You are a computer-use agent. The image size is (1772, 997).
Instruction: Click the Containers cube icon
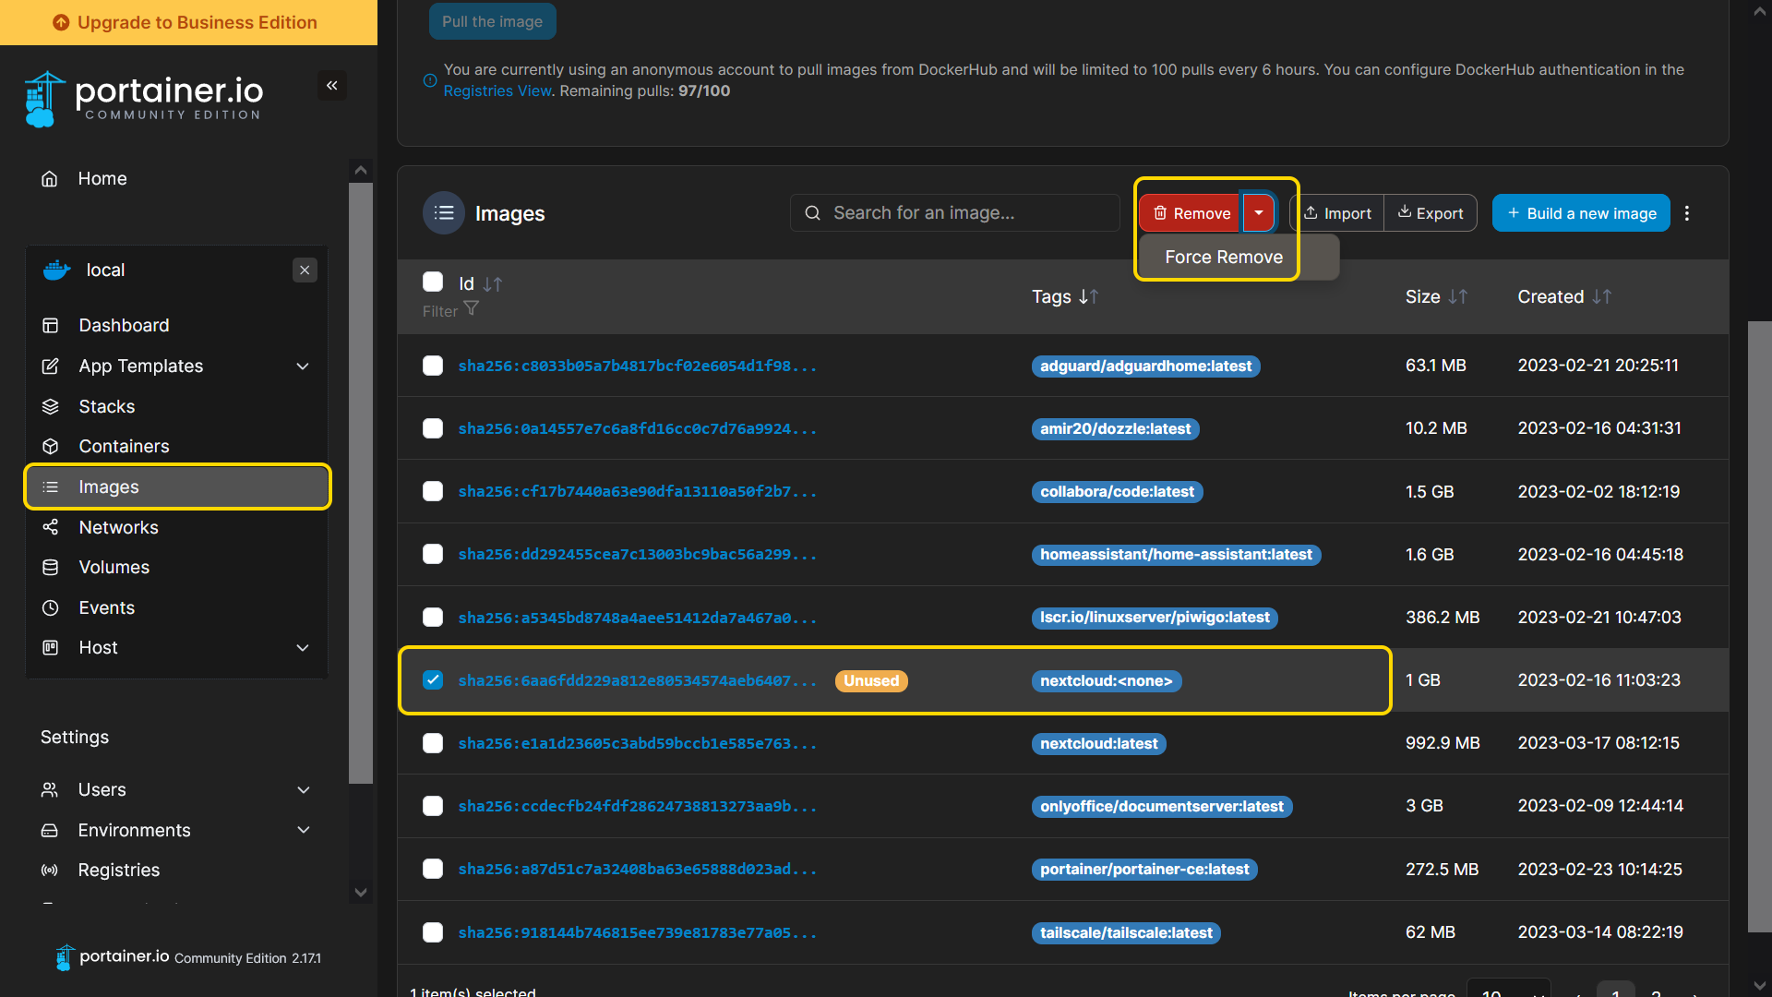51,447
